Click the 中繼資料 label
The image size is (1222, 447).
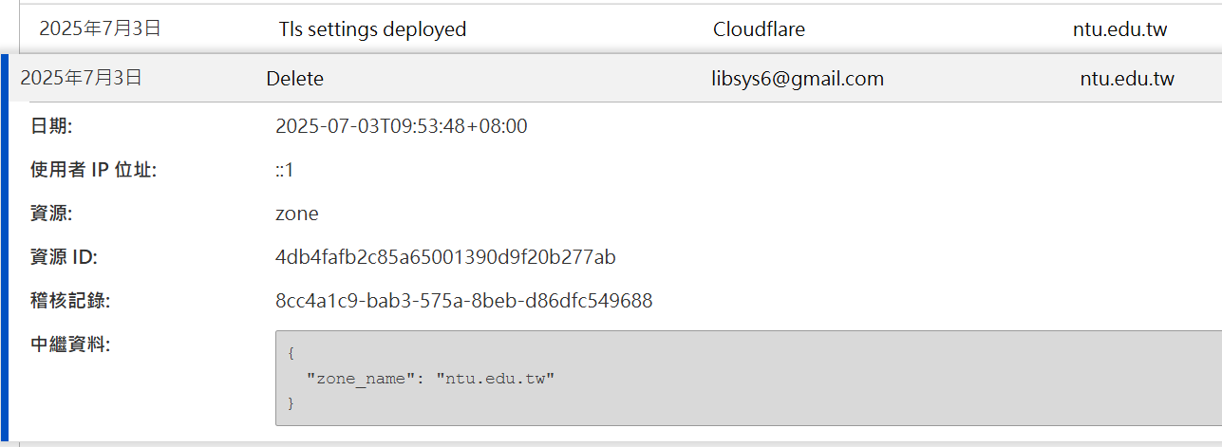click(70, 345)
